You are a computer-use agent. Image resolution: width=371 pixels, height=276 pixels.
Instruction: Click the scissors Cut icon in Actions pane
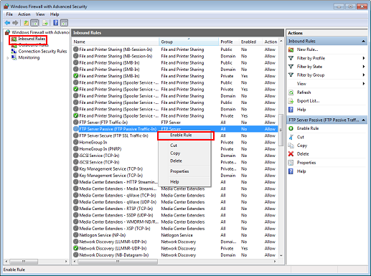[291, 137]
